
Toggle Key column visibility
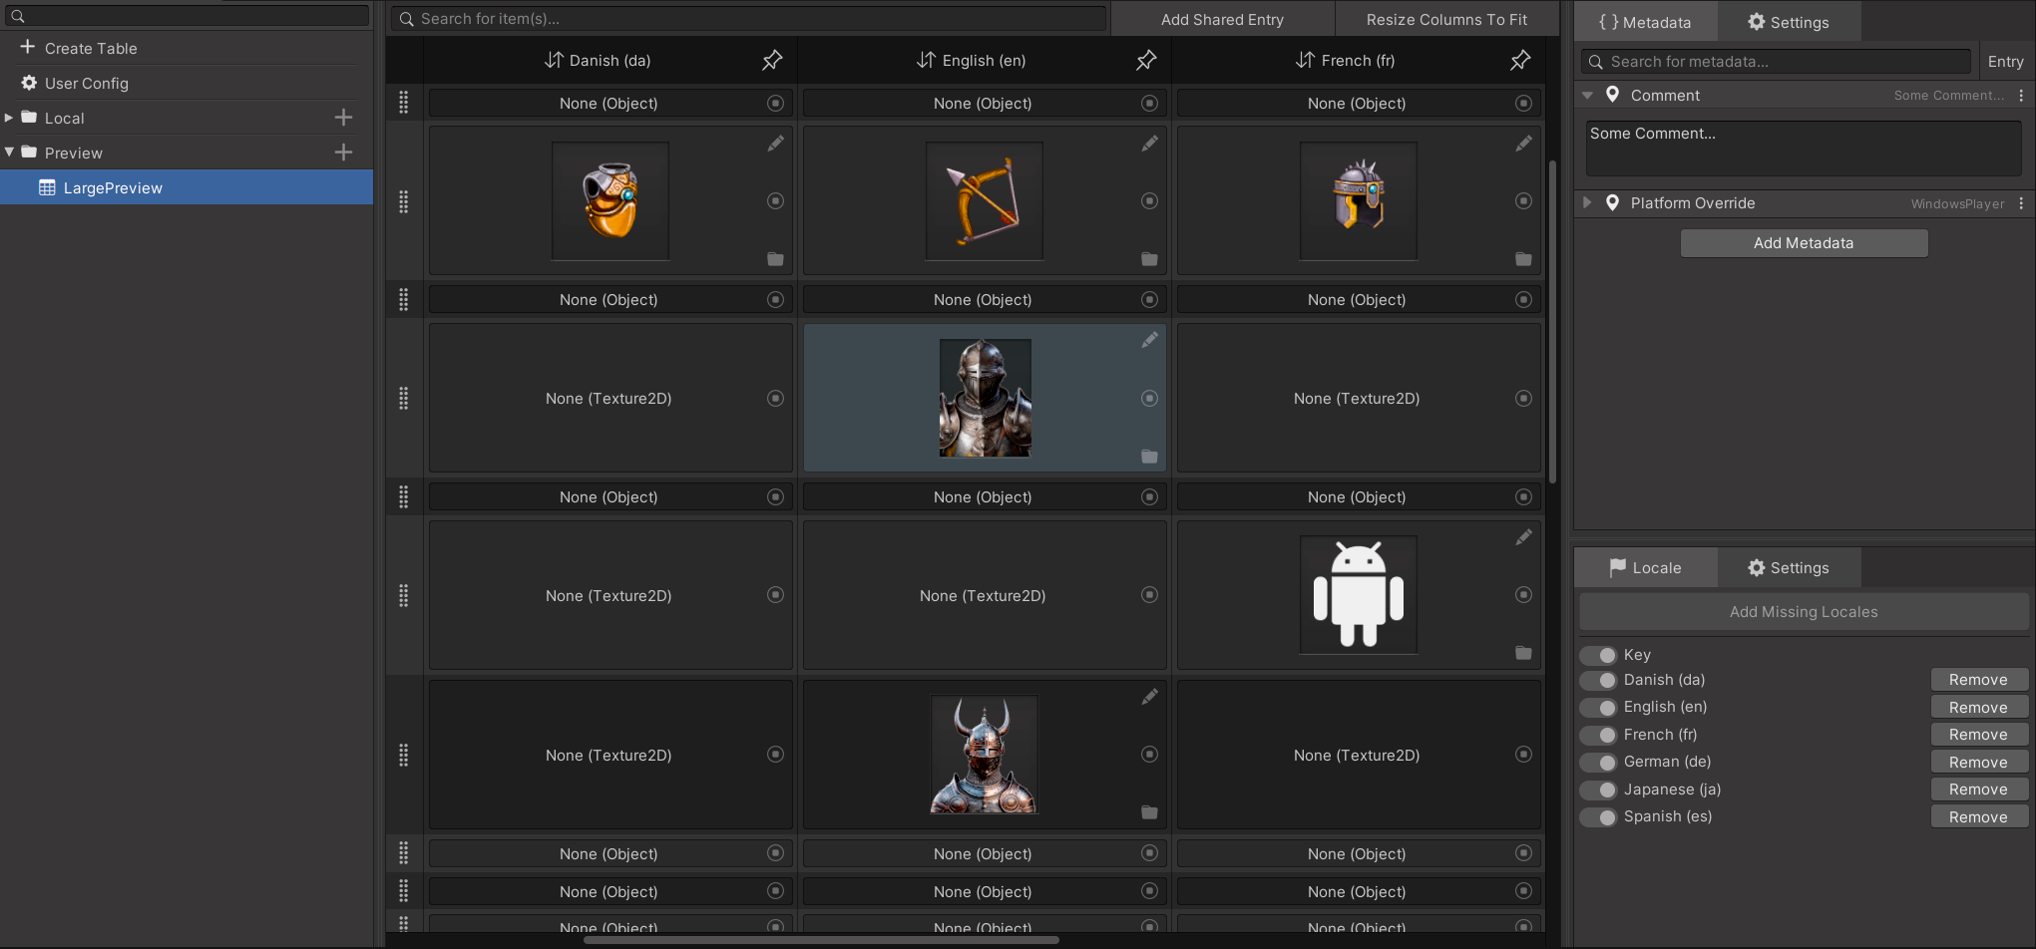[x=1597, y=655]
